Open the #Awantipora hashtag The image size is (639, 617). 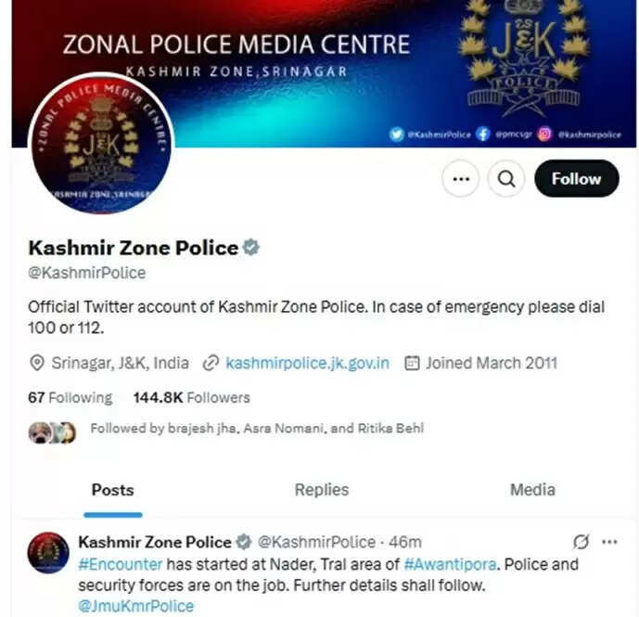click(451, 564)
